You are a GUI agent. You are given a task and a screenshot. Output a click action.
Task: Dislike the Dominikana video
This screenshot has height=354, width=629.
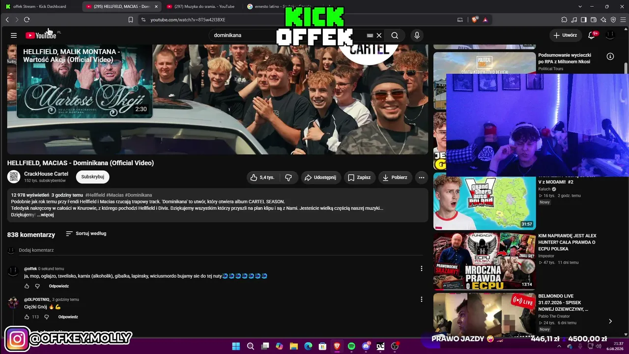point(288,177)
